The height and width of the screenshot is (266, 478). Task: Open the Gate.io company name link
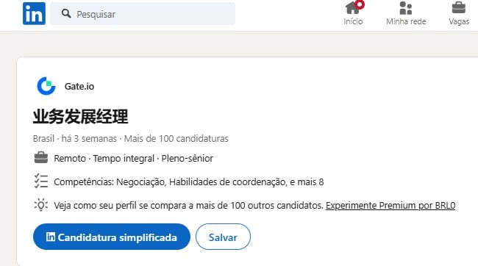[79, 87]
